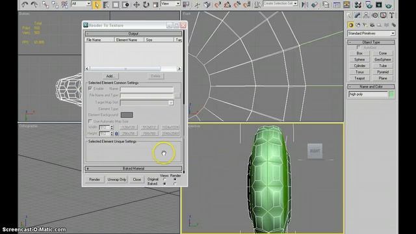This screenshot has height=234, width=416.
Task: Open the Layer Manager
Action: pos(326,5)
